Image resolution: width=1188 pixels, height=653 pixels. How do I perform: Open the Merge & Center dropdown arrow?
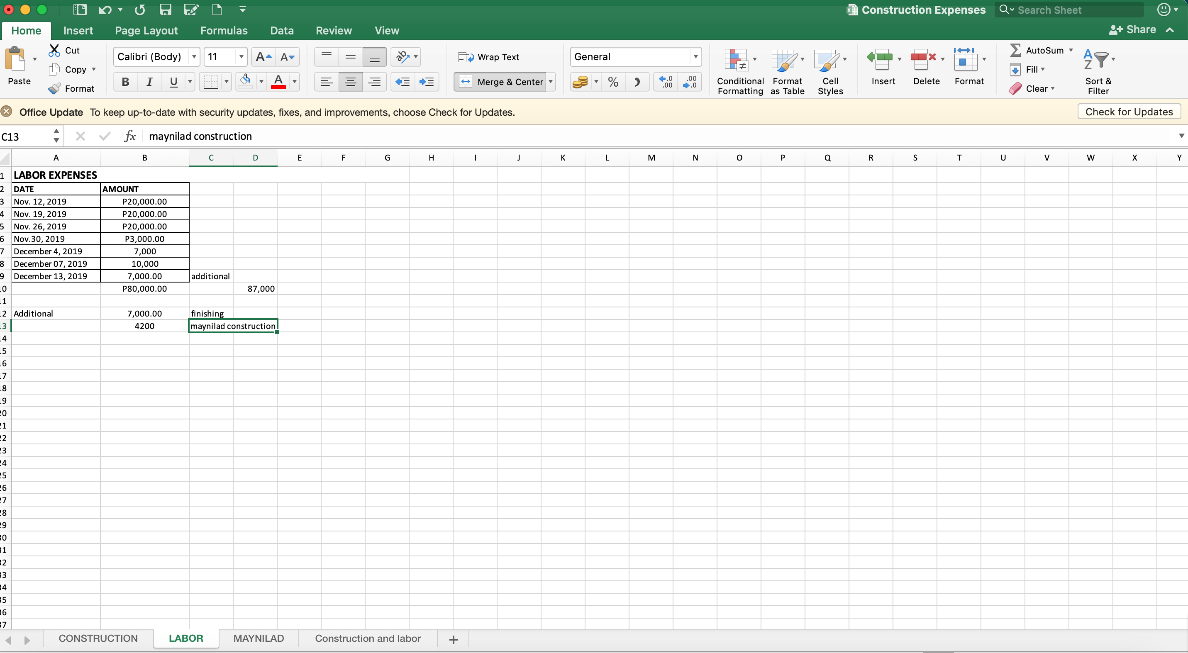[551, 82]
